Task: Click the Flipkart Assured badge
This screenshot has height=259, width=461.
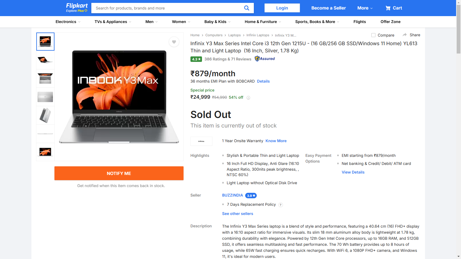Action: click(x=264, y=59)
